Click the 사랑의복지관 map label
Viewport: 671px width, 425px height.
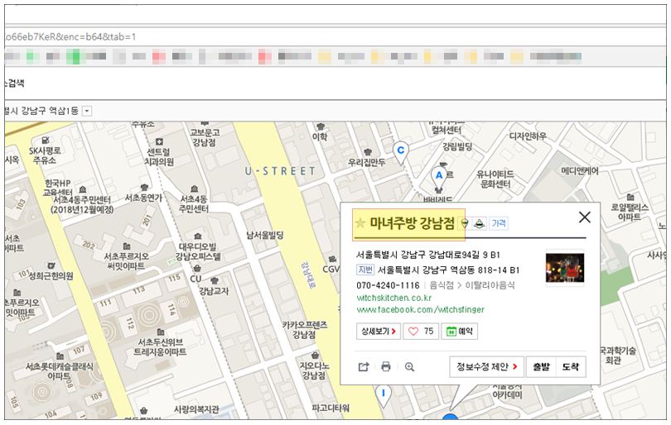pos(196,409)
